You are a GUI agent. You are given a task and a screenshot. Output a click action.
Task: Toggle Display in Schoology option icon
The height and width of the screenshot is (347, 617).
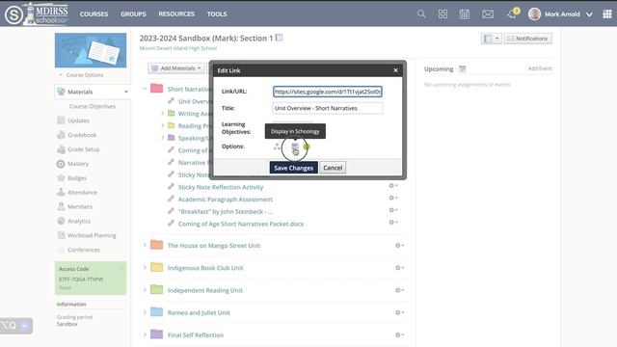[x=295, y=147]
